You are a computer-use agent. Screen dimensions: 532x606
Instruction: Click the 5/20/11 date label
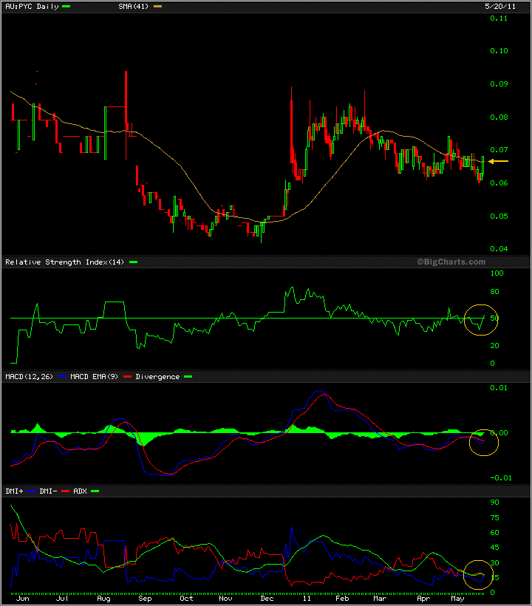[500, 7]
